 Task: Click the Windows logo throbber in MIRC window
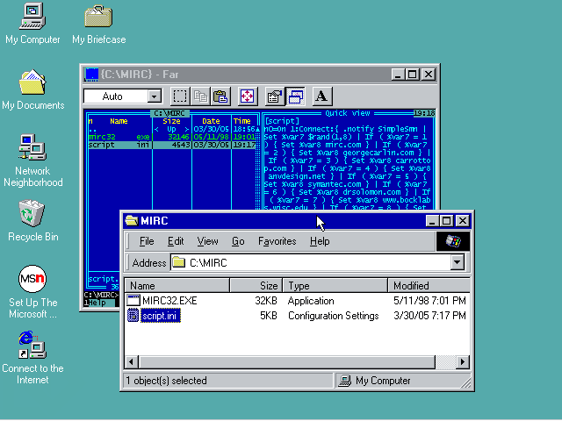click(x=453, y=241)
